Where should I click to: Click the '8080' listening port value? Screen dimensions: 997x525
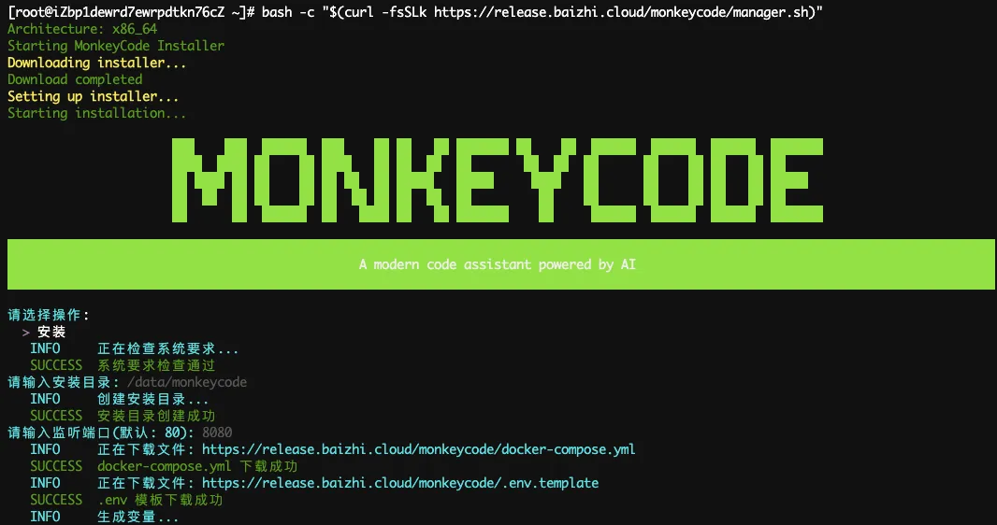(217, 433)
